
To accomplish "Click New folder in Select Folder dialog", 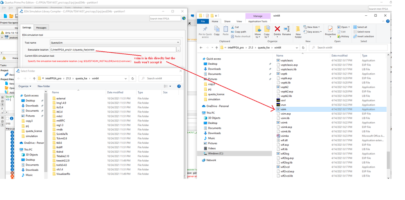I will [x=44, y=86].
